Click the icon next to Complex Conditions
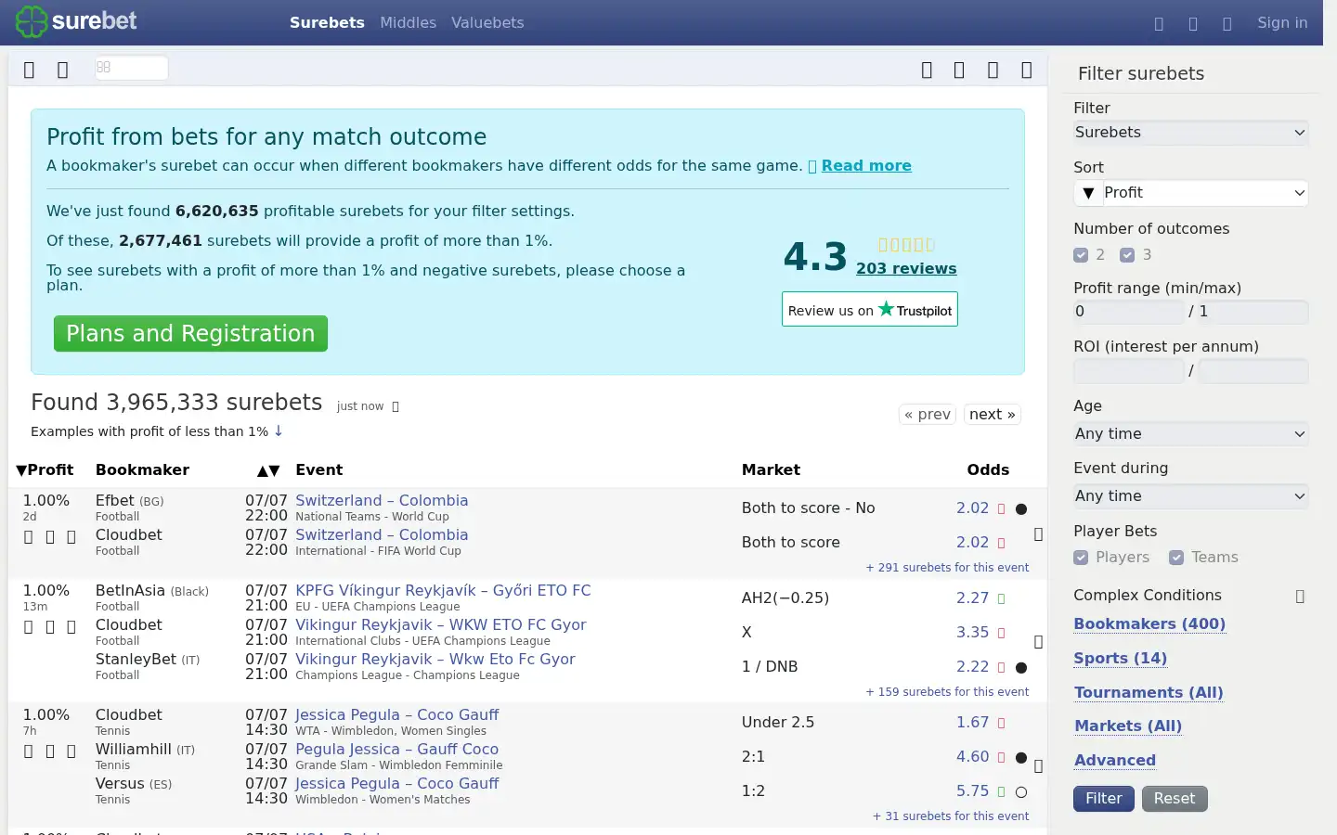 1300,597
